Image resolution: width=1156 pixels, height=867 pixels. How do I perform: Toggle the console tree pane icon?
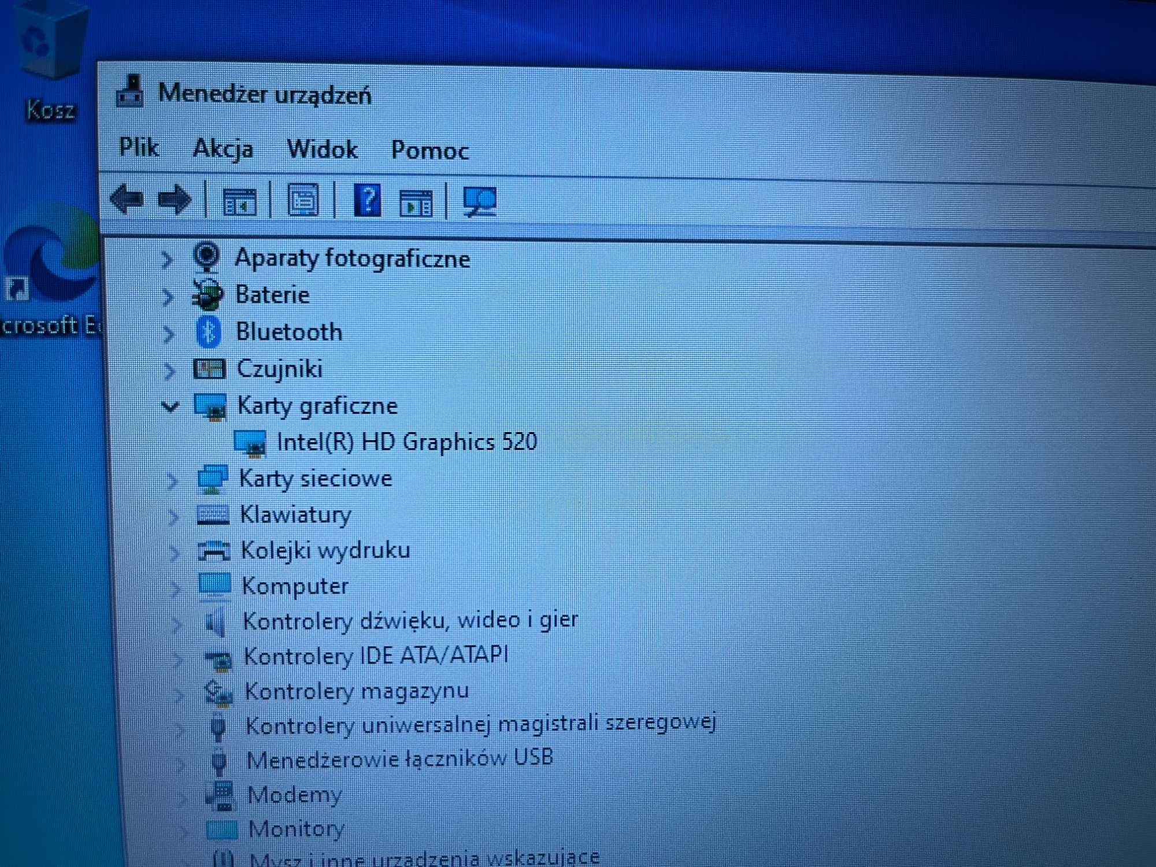(239, 202)
